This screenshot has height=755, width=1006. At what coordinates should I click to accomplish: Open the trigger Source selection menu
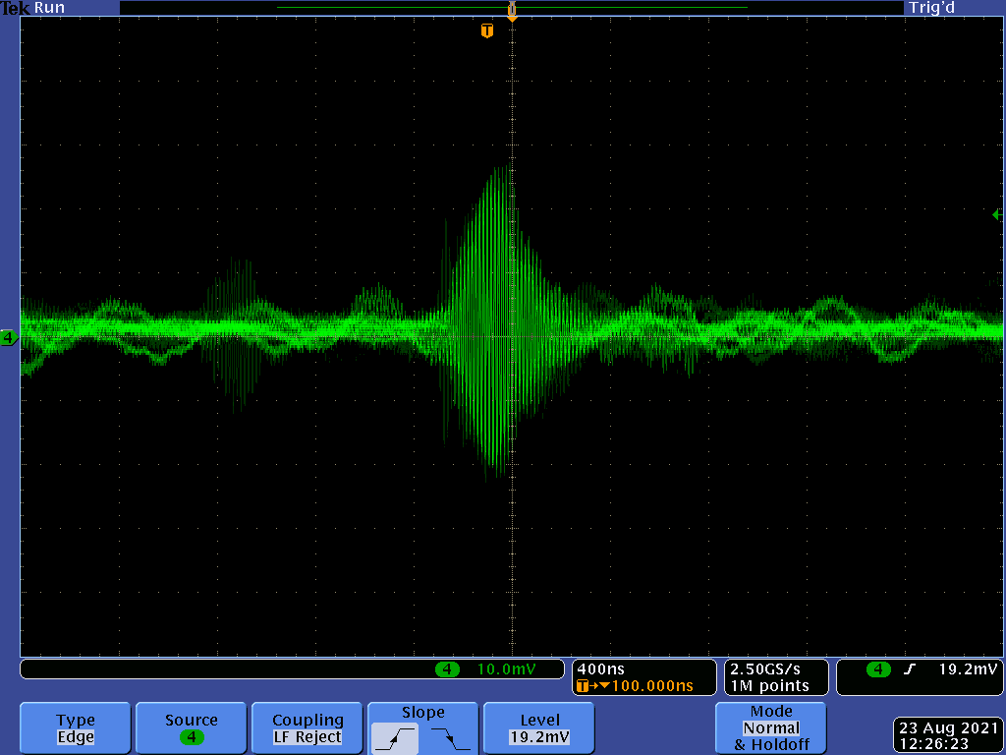(x=191, y=728)
